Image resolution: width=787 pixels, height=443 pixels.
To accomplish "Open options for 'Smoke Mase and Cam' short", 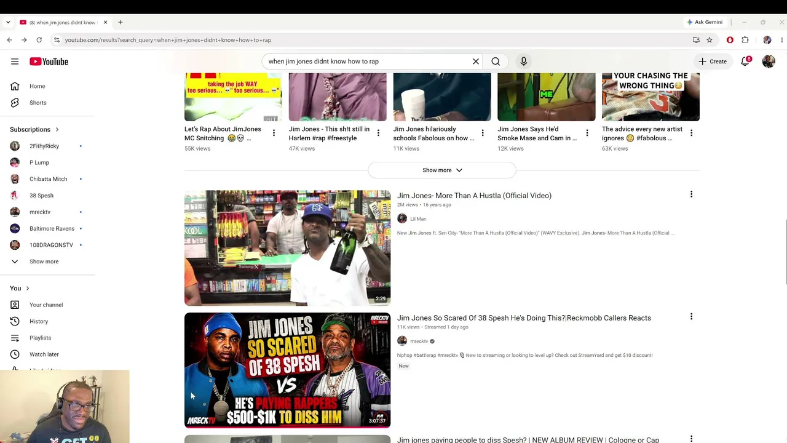I will pyautogui.click(x=587, y=133).
